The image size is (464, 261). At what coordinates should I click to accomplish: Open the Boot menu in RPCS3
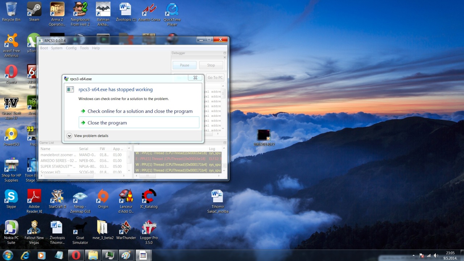click(44, 48)
